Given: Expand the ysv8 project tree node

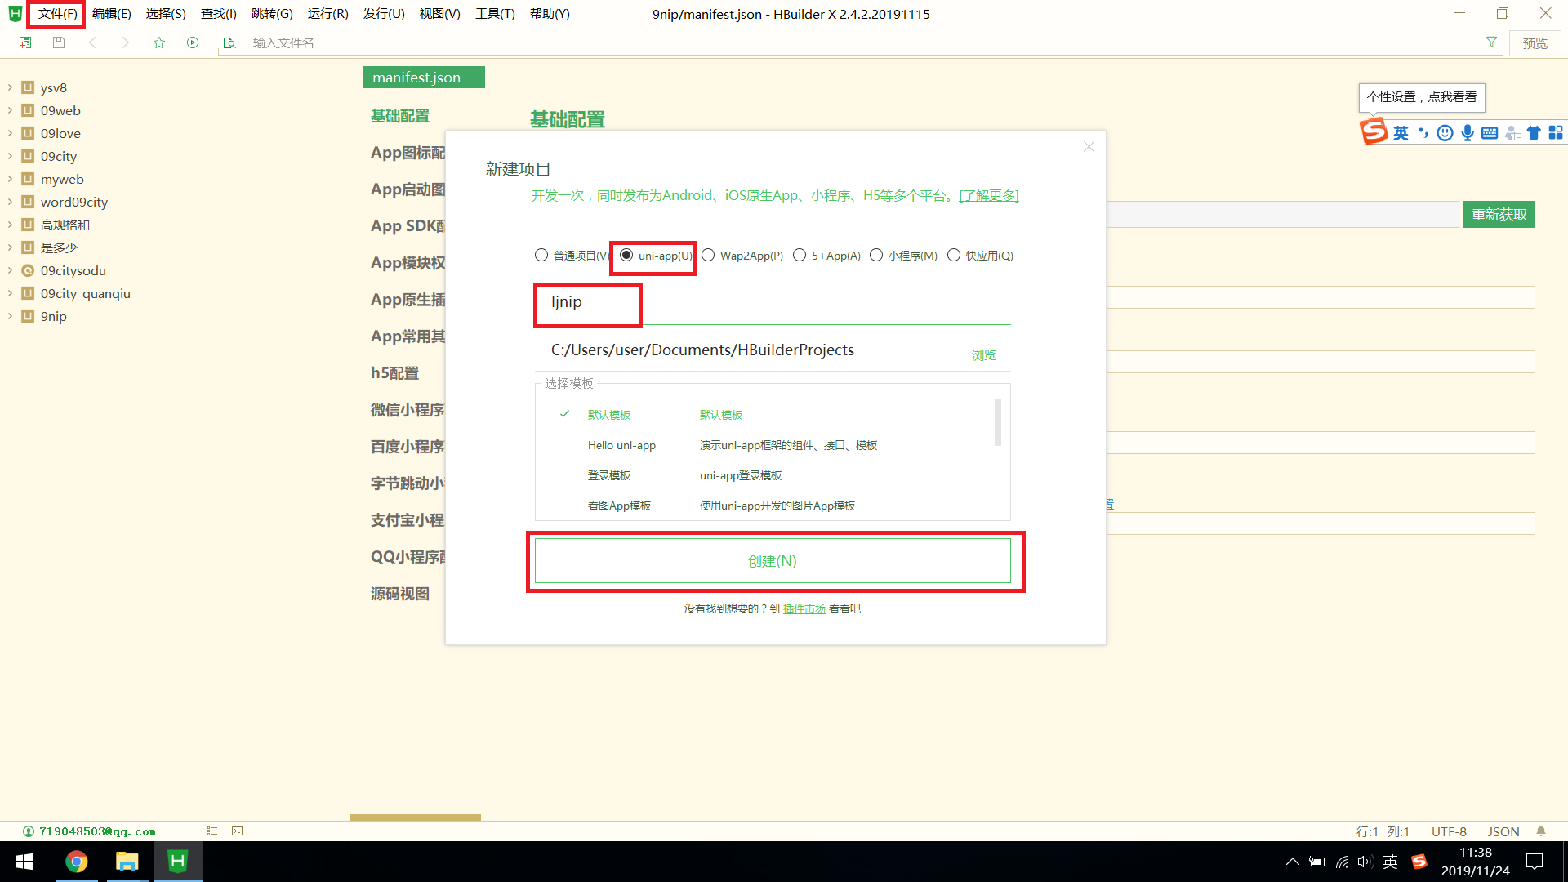Looking at the screenshot, I should tap(10, 87).
